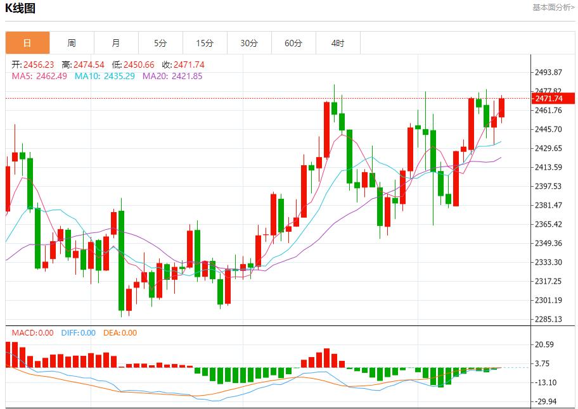578x409 pixels.
Task: Switch to the 4时 timeframe tab
Action: click(x=338, y=43)
